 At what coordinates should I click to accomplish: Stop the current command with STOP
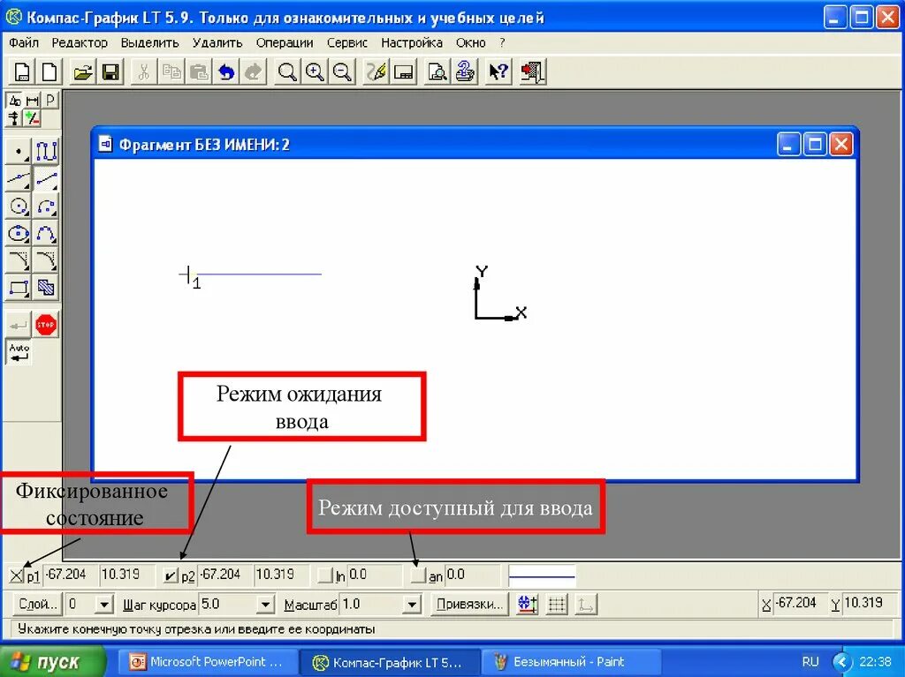click(46, 325)
